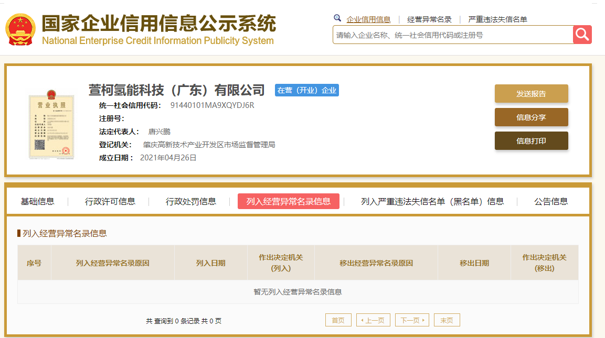This screenshot has width=605, height=338.
Task: Click the 列入经营异常名录信息 section heading
Action: coord(65,234)
